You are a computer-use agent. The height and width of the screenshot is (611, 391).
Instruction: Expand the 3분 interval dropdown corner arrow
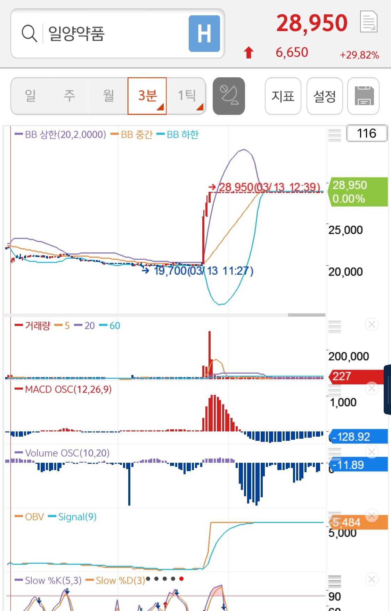161,107
